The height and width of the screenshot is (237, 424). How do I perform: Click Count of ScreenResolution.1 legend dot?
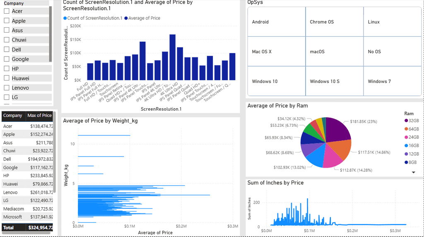[65, 18]
